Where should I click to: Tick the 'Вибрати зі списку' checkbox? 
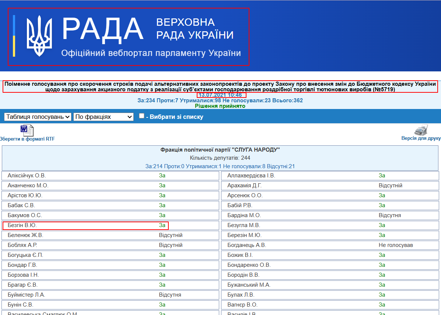[142, 116]
